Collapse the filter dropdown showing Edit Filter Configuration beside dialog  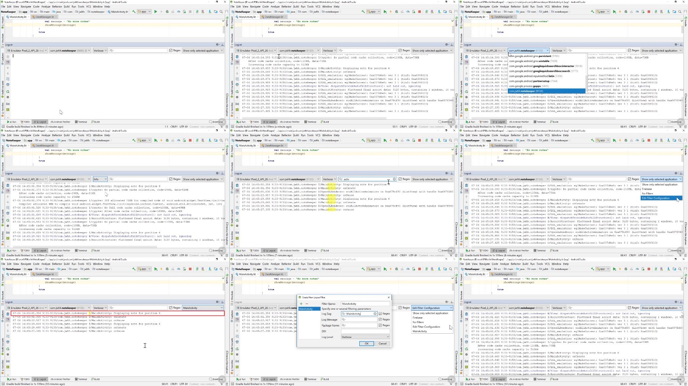tap(432, 308)
